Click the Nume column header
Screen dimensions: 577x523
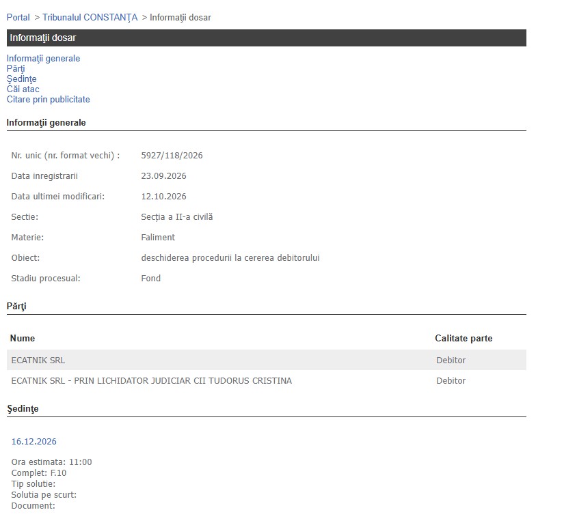23,338
